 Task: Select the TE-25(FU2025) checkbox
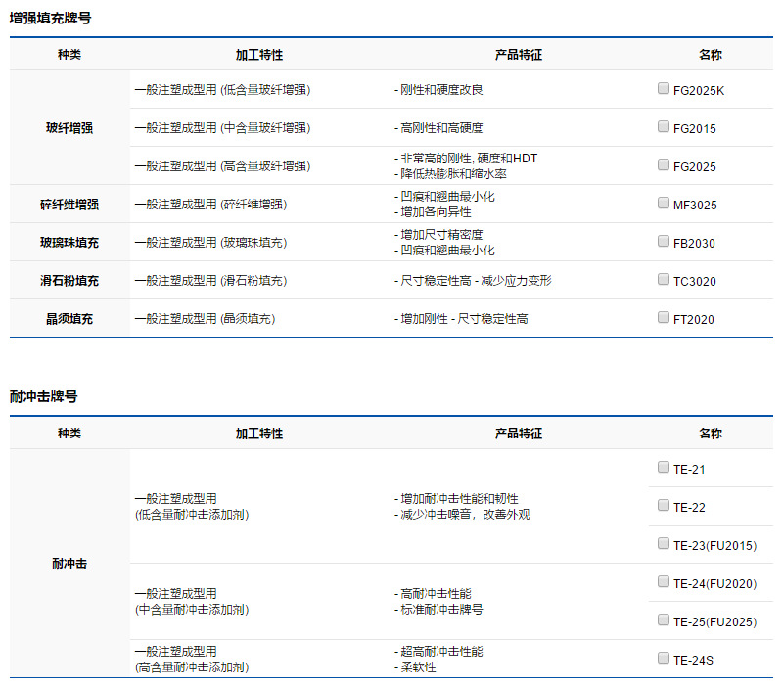click(x=664, y=619)
